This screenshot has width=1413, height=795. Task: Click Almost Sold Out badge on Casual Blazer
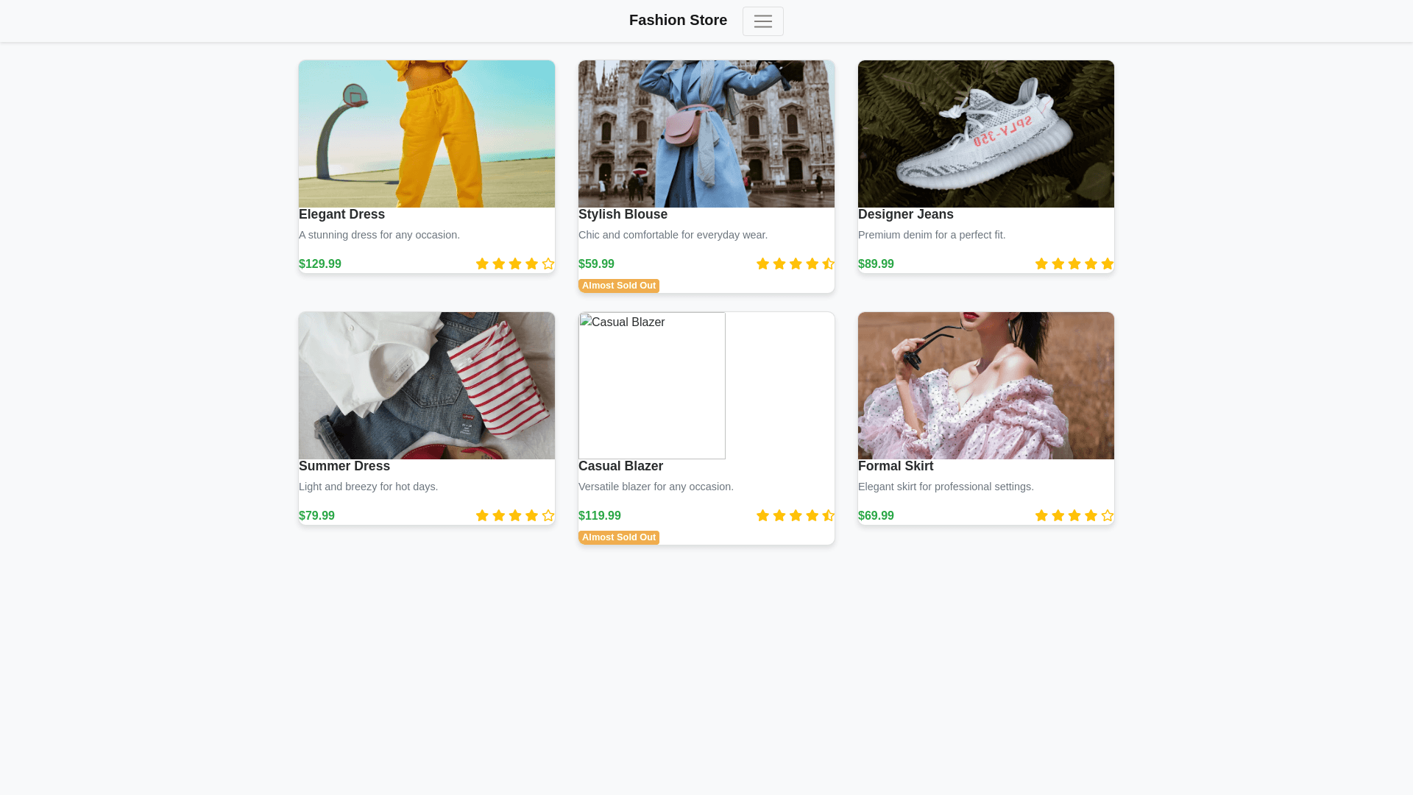[619, 537]
